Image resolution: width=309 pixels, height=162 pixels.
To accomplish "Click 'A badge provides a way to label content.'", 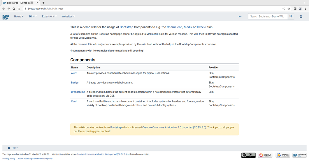I will tap(110, 83).
